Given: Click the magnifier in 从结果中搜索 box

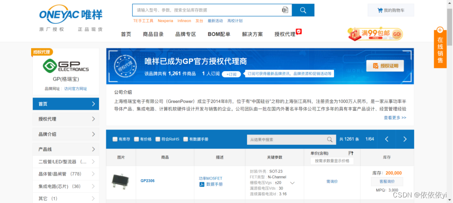Looking at the screenshot, I should coord(330,139).
